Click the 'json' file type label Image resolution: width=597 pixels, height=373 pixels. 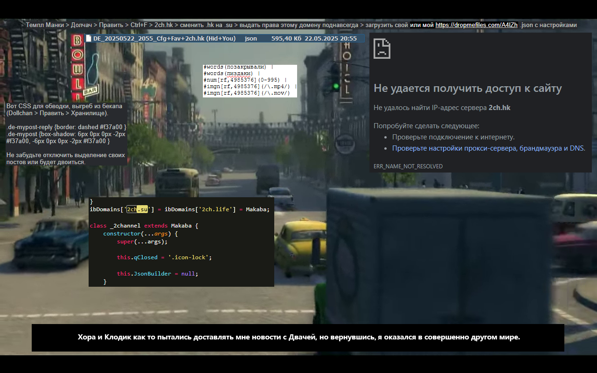click(x=250, y=39)
